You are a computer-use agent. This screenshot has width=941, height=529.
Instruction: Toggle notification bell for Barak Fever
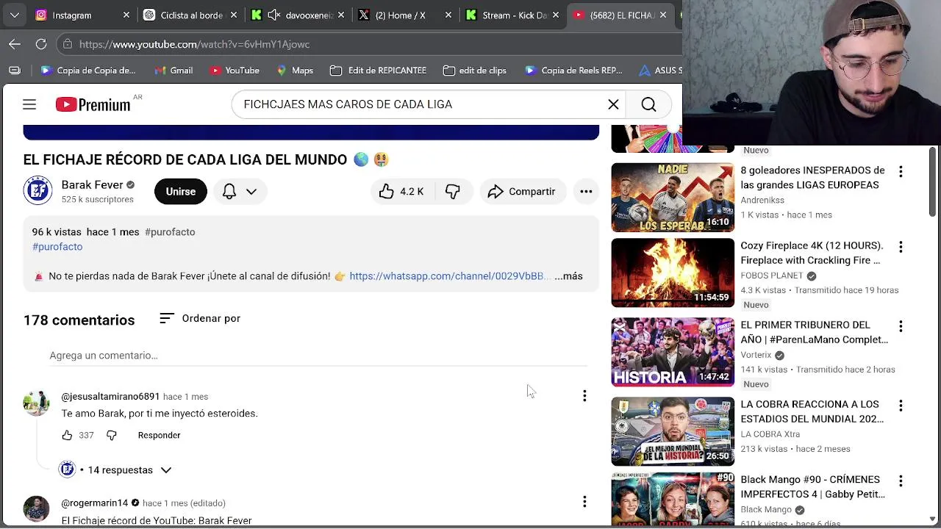(229, 191)
